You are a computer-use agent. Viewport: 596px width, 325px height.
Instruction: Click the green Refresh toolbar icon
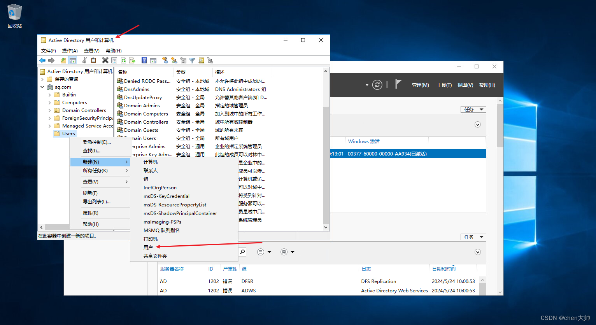tap(123, 60)
